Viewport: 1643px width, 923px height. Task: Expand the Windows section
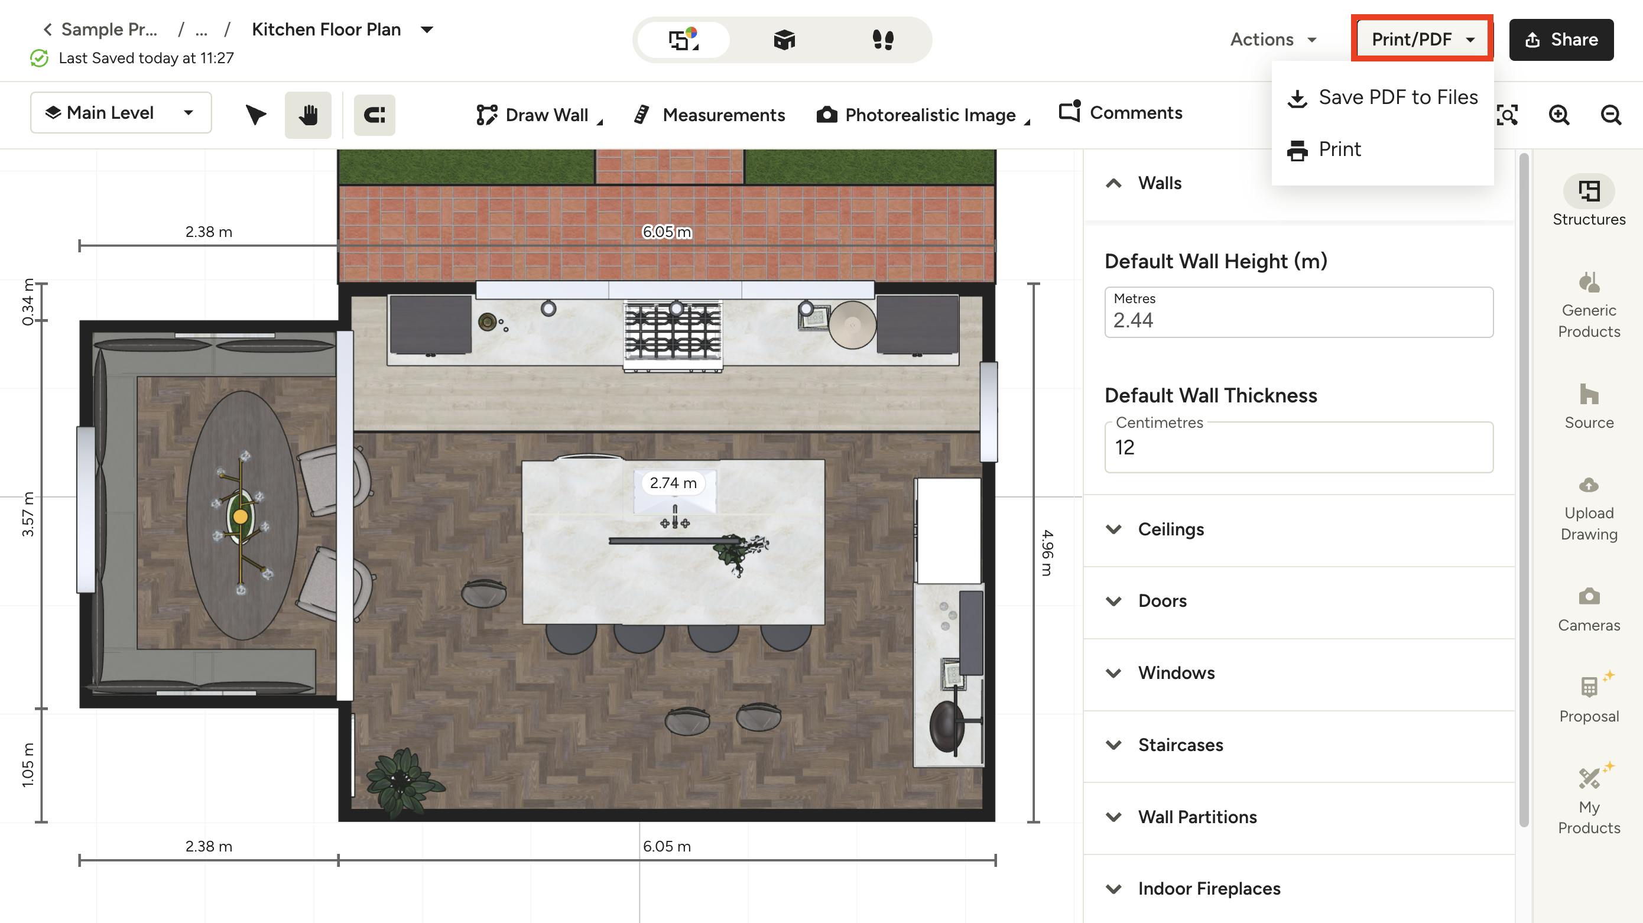1298,673
